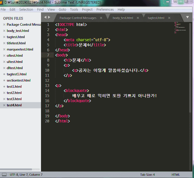The image size is (194, 178).
Task: Close Package Control Messages in sidebar list
Action: [x=4, y=25]
